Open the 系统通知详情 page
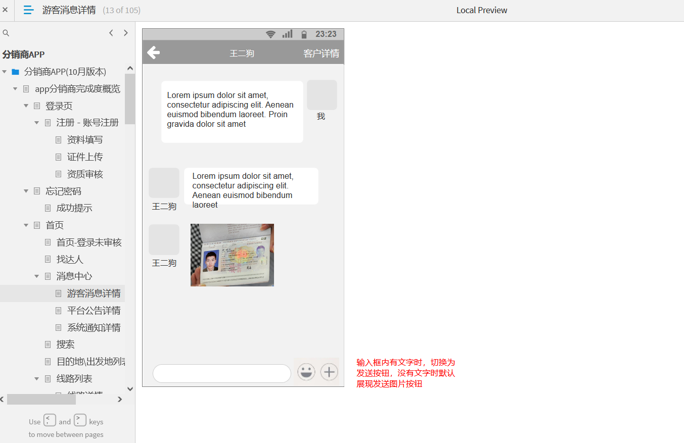 tap(94, 328)
